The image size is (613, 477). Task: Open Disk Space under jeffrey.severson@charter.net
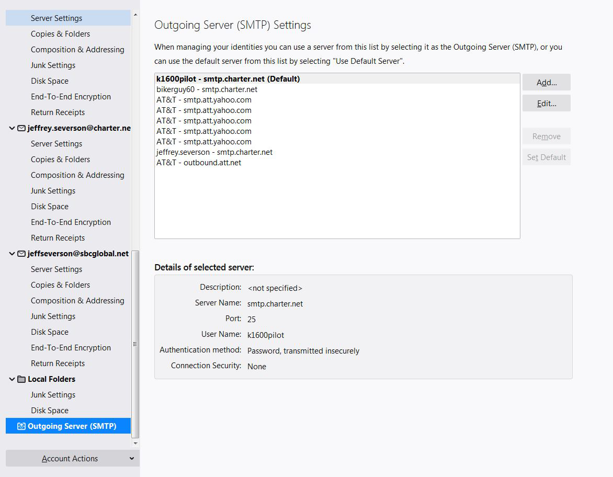(50, 207)
